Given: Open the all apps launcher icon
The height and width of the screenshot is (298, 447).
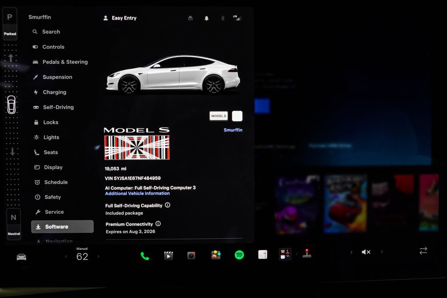Looking at the screenshot, I should (x=285, y=254).
